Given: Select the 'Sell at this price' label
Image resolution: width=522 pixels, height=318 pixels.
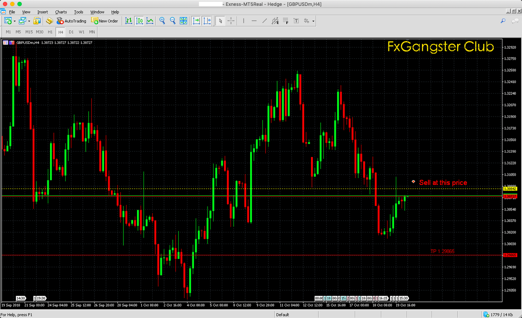Looking at the screenshot, I should click(x=443, y=183).
